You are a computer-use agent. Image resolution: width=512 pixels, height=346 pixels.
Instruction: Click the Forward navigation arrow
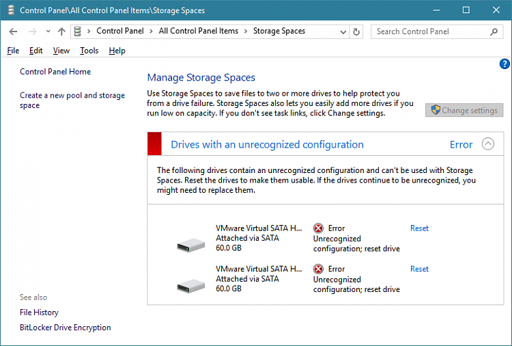32,31
